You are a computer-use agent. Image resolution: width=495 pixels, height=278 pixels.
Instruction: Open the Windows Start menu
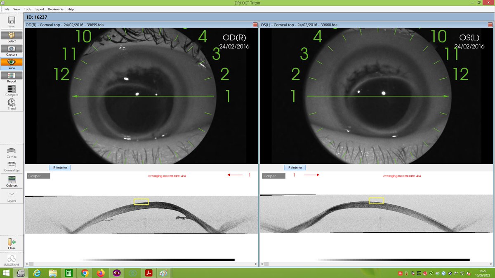6,273
